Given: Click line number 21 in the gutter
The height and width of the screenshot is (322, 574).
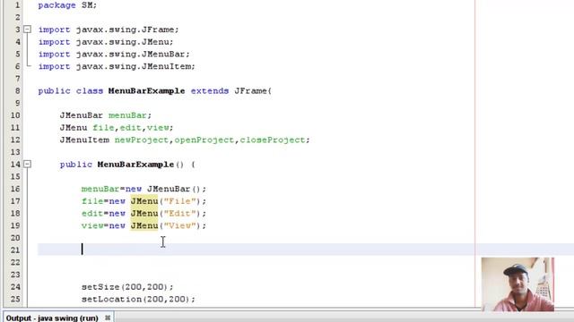Looking at the screenshot, I should (15, 250).
